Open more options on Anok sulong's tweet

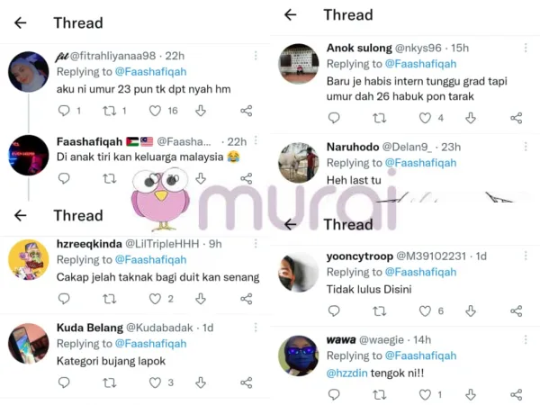[x=526, y=48]
